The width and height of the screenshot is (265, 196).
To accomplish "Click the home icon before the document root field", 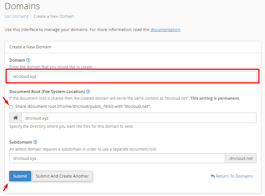I will pyautogui.click(x=16, y=118).
